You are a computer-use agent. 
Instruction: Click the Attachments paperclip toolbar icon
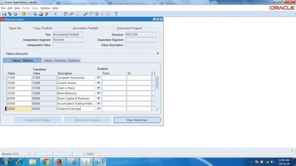point(102,14)
